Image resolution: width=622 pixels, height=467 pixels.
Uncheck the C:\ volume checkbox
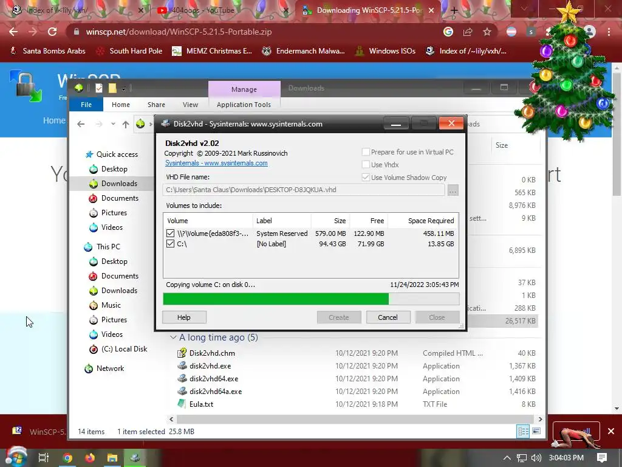pos(171,244)
